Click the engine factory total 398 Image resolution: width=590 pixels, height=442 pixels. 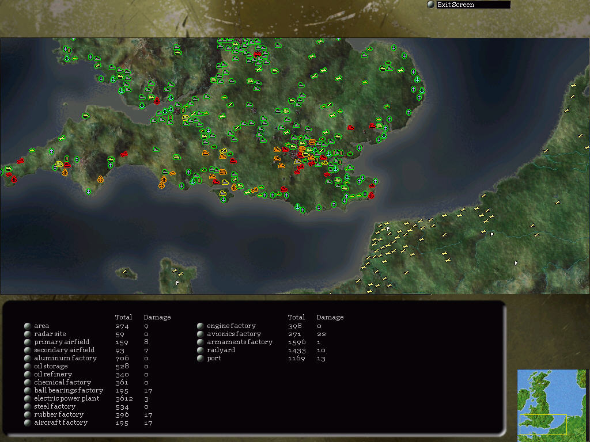(294, 326)
